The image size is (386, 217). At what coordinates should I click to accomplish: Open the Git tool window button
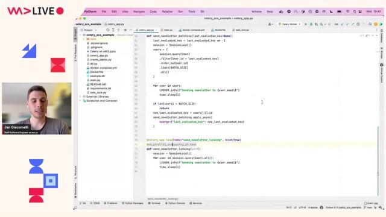83,203
